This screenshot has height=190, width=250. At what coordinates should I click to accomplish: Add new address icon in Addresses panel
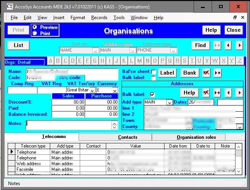tap(217, 93)
